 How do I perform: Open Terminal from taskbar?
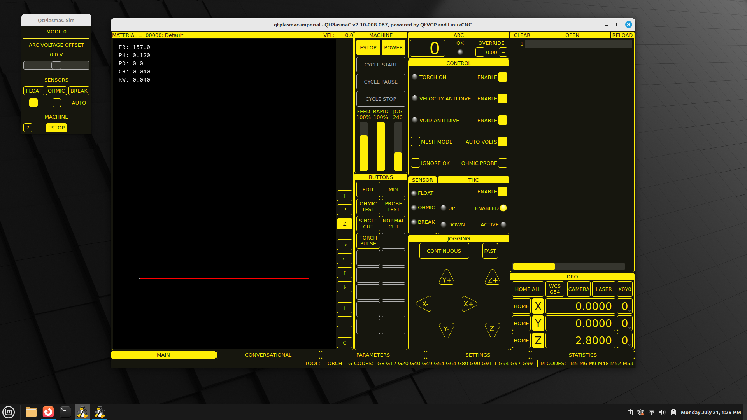pyautogui.click(x=65, y=412)
